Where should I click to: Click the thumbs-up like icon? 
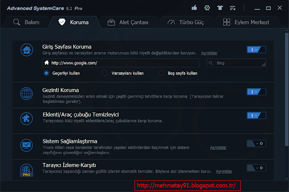click(194, 8)
